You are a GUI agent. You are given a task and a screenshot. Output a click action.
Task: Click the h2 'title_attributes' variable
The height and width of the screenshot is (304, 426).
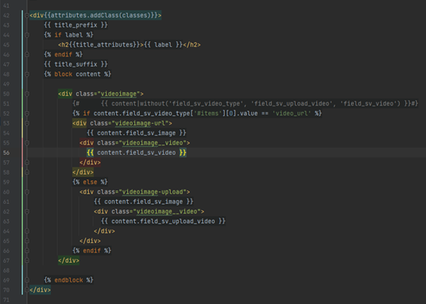tap(105, 44)
